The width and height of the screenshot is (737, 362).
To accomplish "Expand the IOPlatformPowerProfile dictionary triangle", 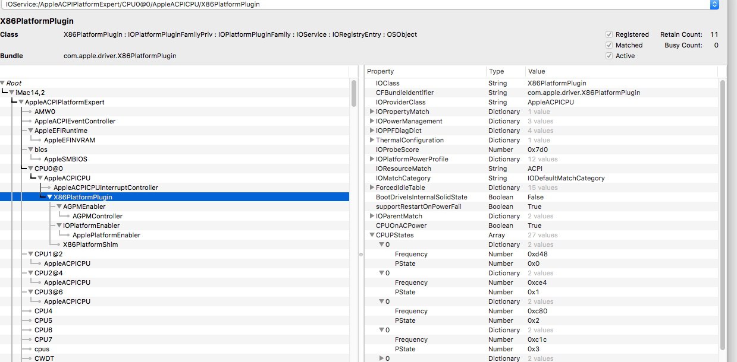I will [372, 159].
